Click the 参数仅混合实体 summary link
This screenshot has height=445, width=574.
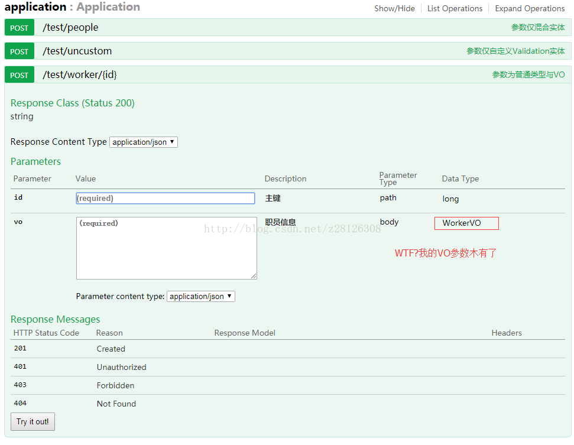pyautogui.click(x=538, y=27)
